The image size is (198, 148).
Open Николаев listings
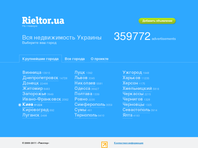coord(85,83)
